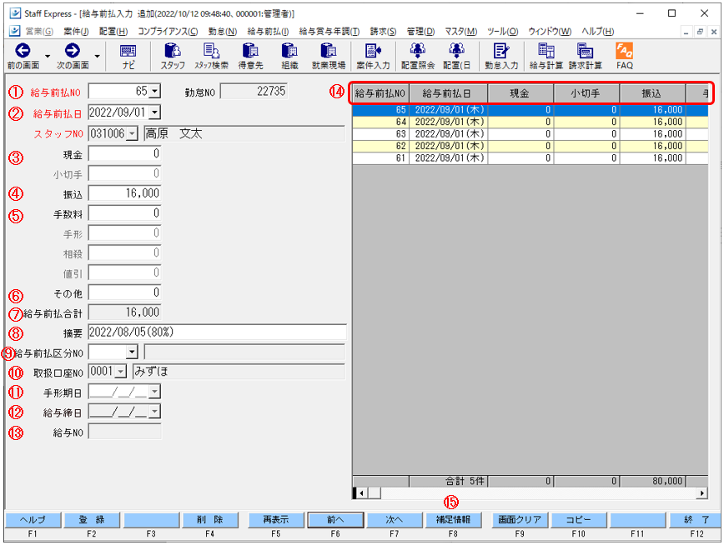This screenshot has width=724, height=545.
Task: Expand the 前の画面 history dropdown arrow
Action: coord(48,57)
